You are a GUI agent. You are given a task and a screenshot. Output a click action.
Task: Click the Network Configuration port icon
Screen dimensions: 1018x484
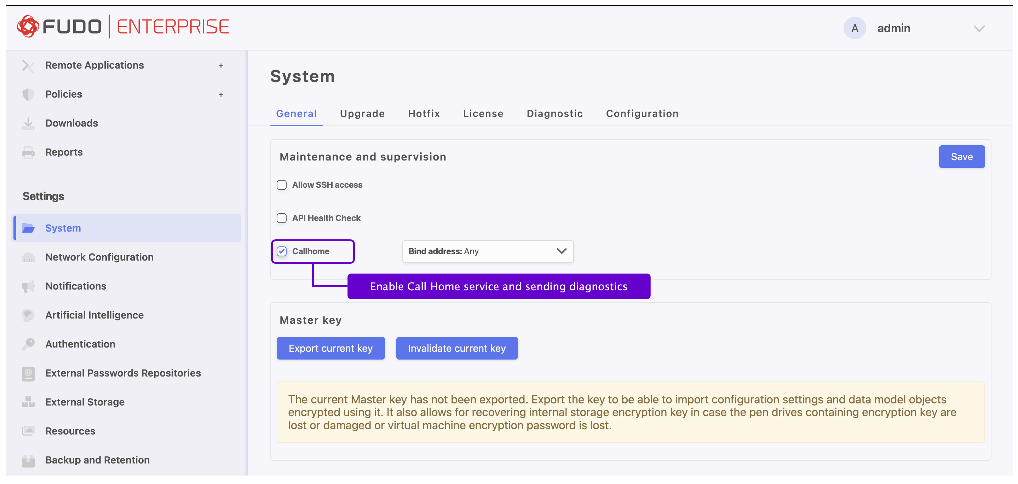[x=28, y=258]
